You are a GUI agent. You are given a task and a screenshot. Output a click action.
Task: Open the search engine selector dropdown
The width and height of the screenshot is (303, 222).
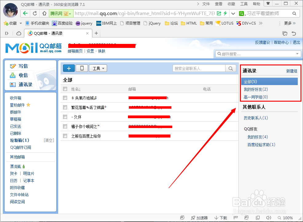coord(242,13)
